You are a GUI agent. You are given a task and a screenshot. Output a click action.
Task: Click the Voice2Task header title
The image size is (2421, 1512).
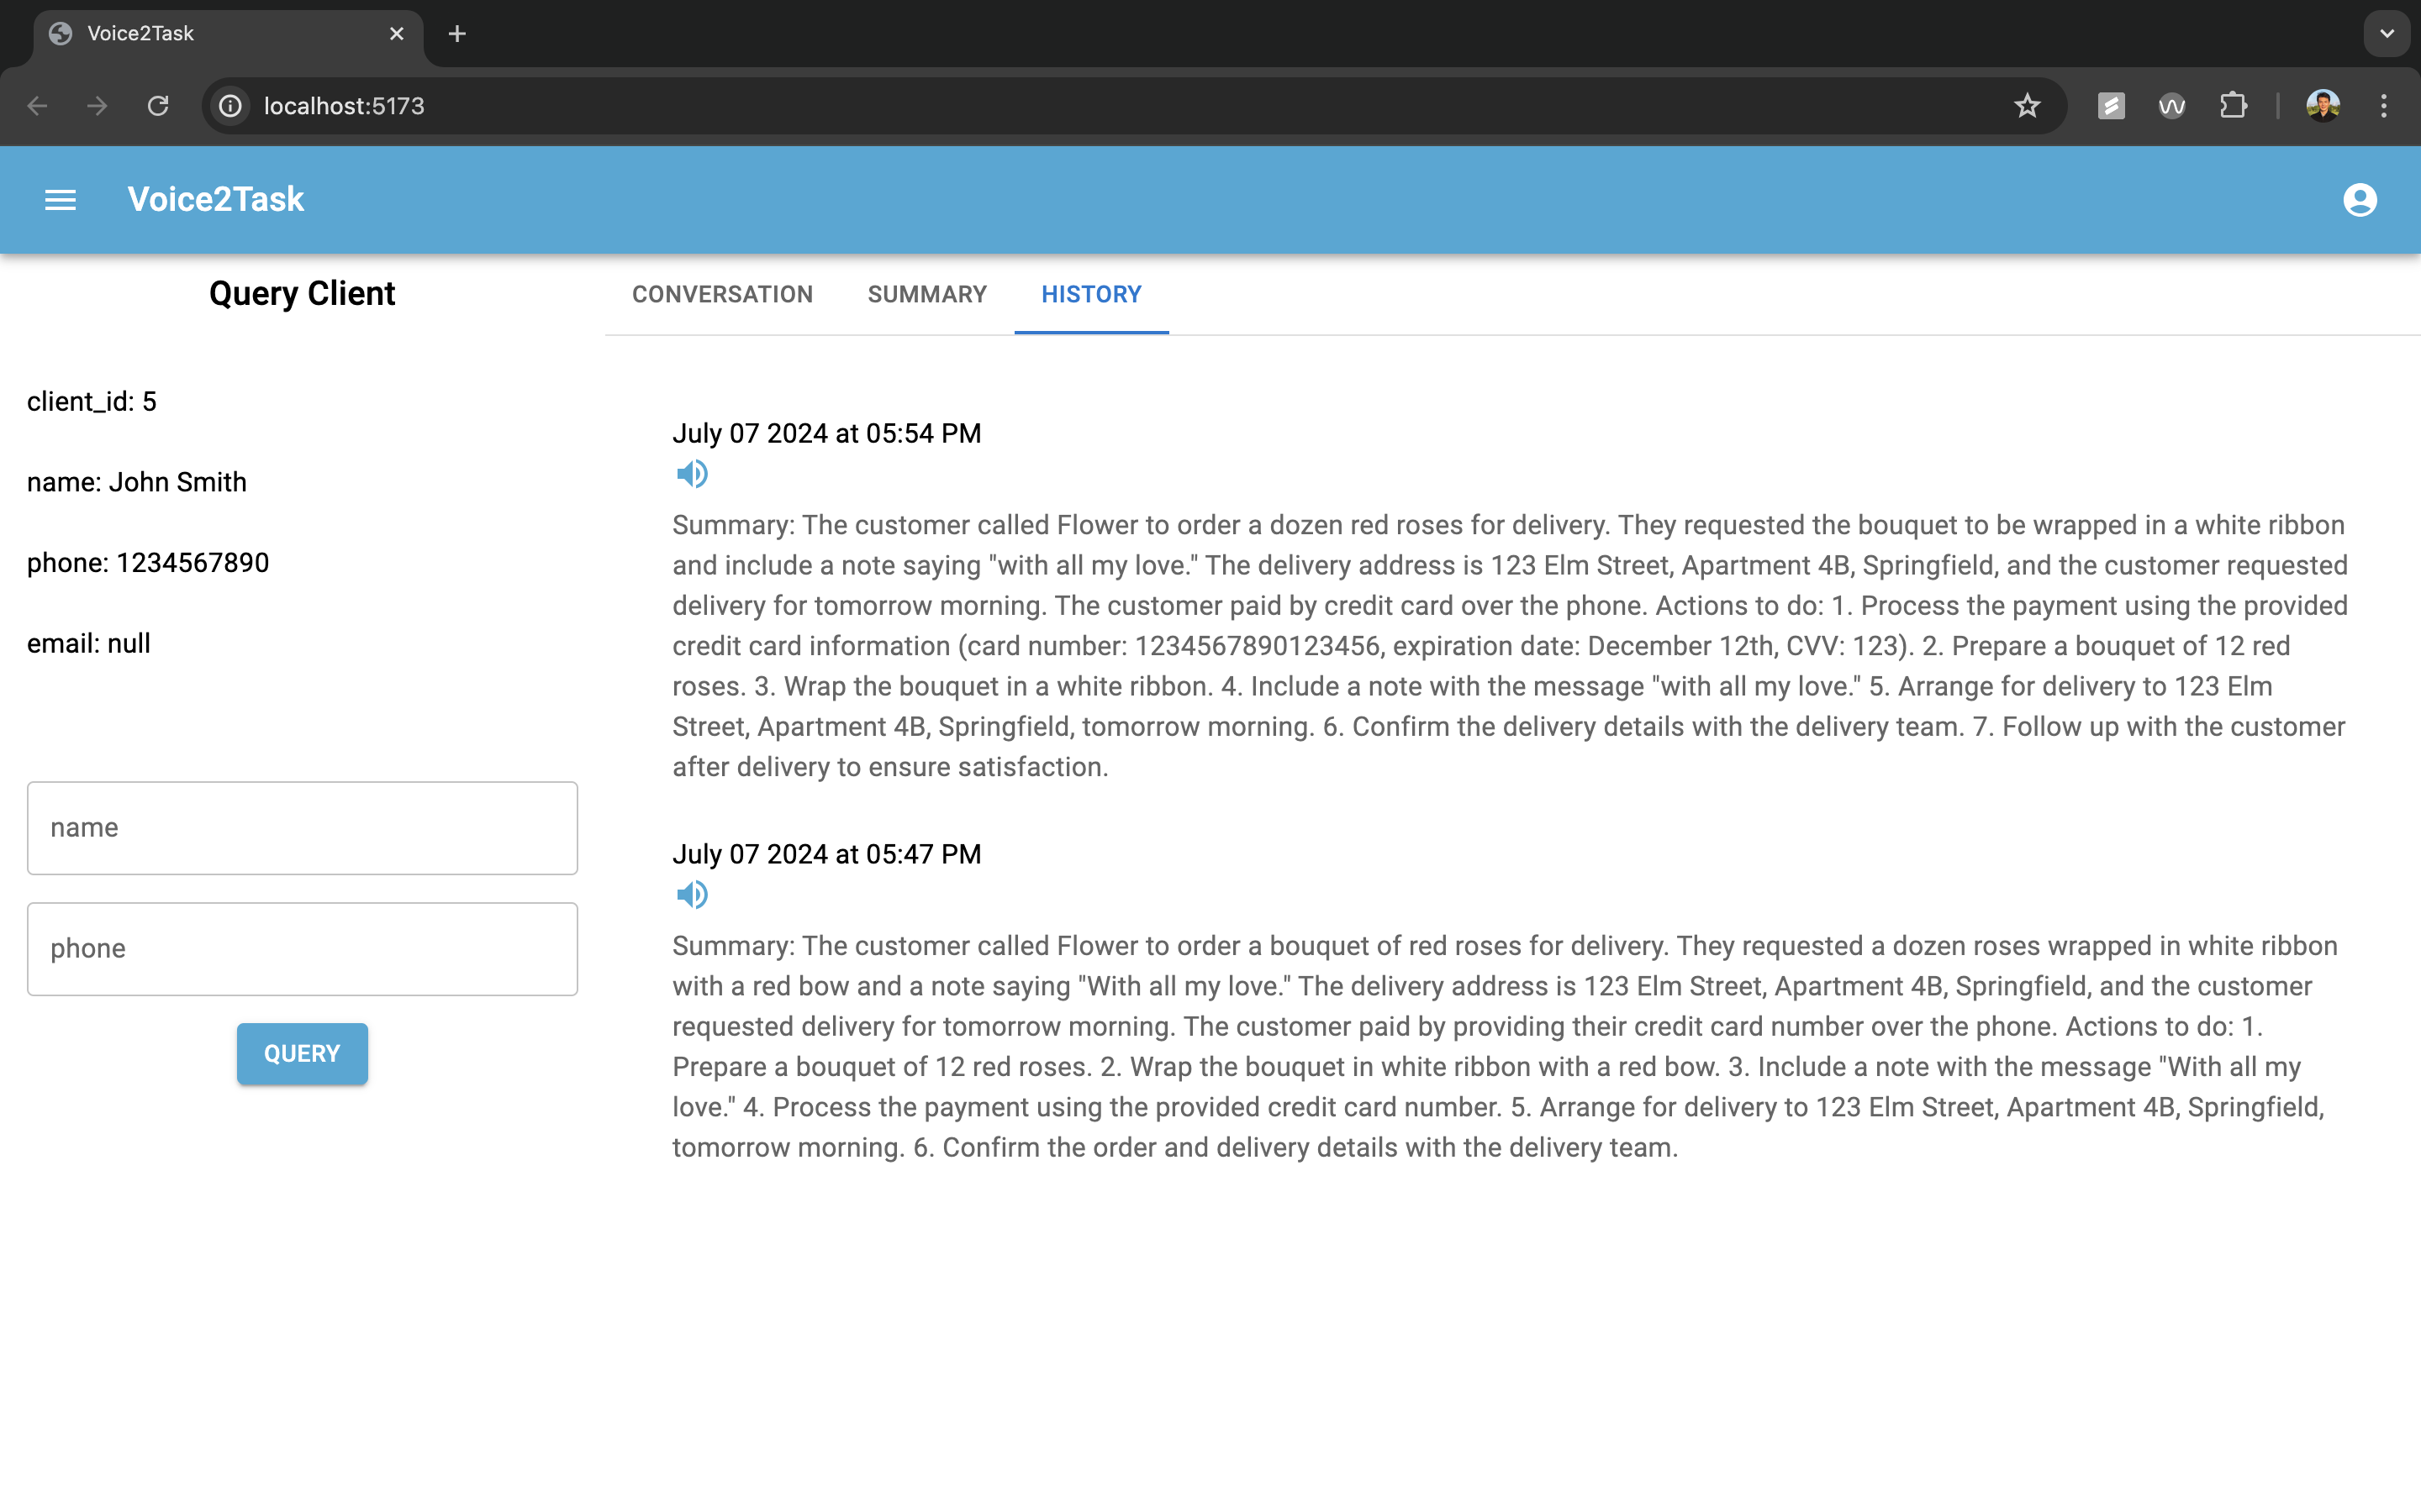215,200
